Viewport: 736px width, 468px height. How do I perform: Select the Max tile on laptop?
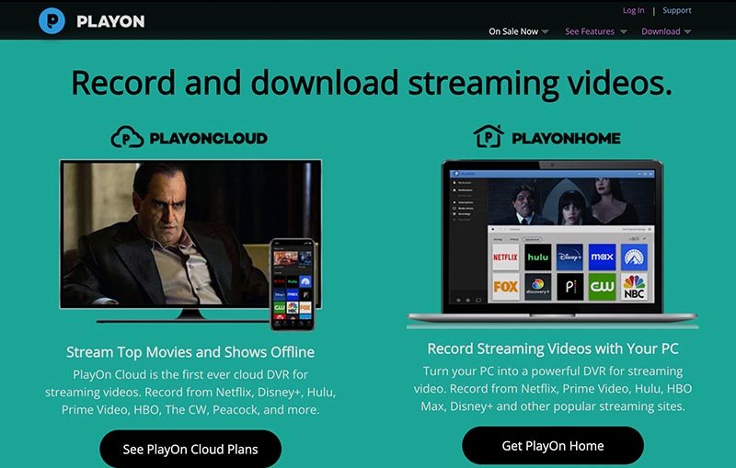coord(603,257)
